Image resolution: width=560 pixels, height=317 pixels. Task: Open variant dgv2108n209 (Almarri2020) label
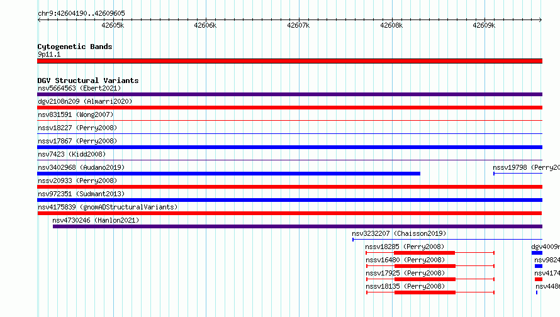(x=85, y=101)
